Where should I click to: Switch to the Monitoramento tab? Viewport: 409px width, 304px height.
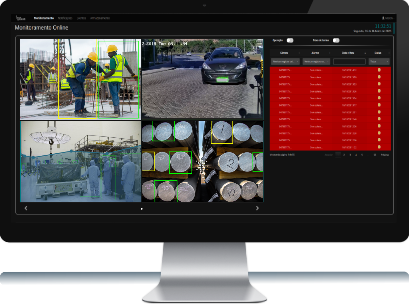[44, 18]
